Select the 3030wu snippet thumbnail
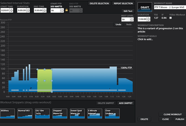The image size is (186, 126). pyautogui.click(x=8, y=113)
